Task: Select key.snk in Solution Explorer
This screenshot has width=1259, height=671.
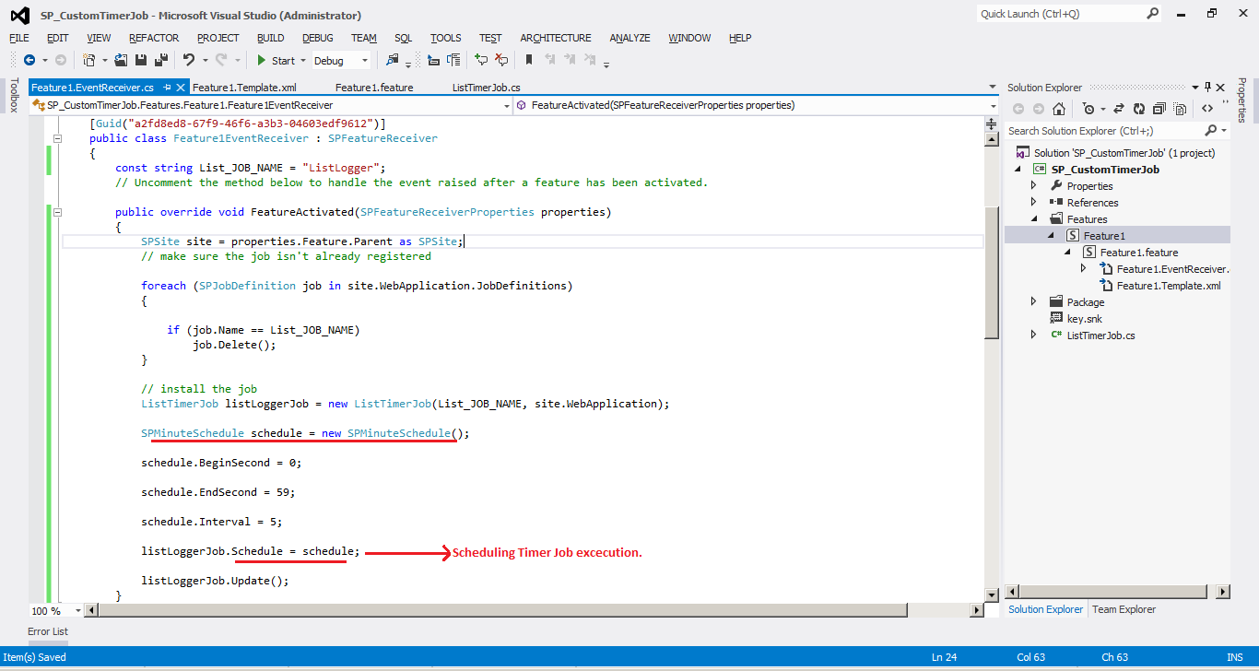Action: pos(1084,319)
